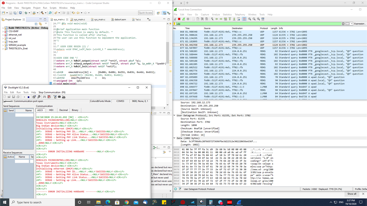Screen dimensions: 367x206
Task: Open File Explorer from taskbar
Action: point(98,202)
